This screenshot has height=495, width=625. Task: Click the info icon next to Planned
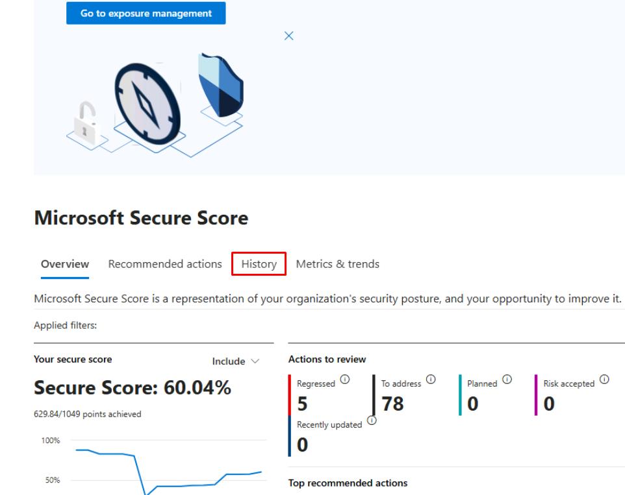(x=505, y=380)
